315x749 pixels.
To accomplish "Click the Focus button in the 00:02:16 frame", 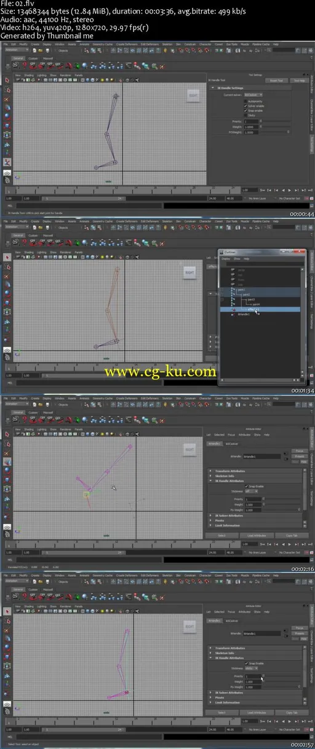I will (x=298, y=451).
